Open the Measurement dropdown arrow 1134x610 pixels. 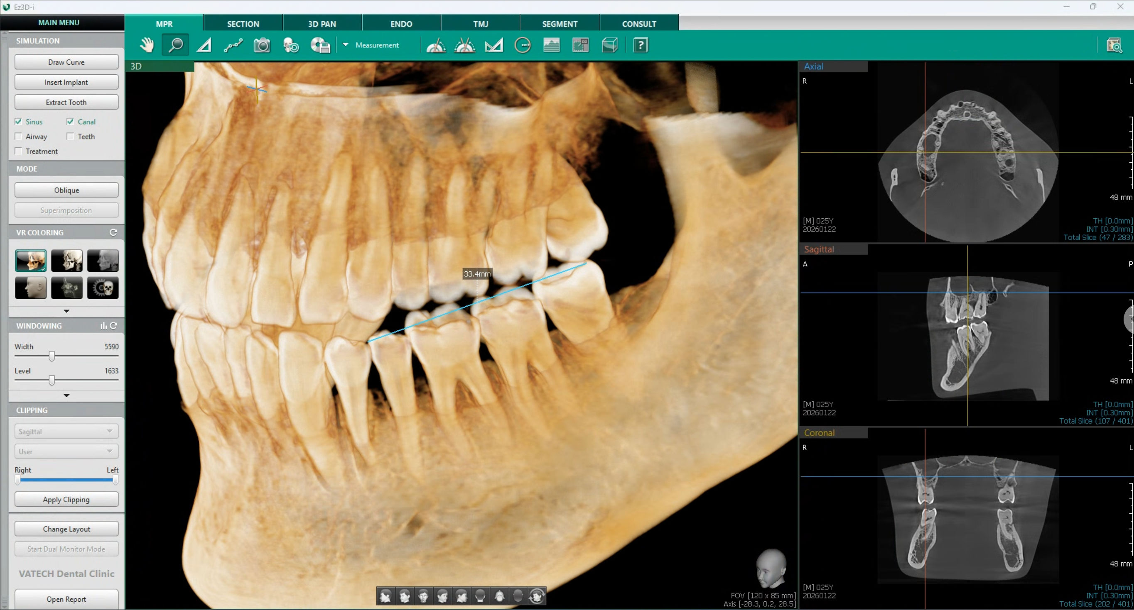point(346,44)
